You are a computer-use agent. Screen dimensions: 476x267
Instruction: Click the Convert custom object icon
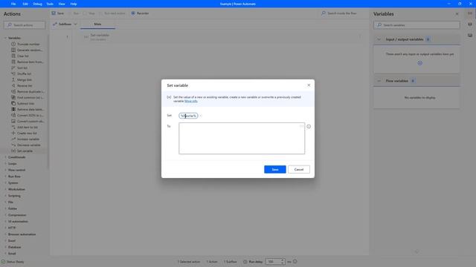(x=13, y=121)
